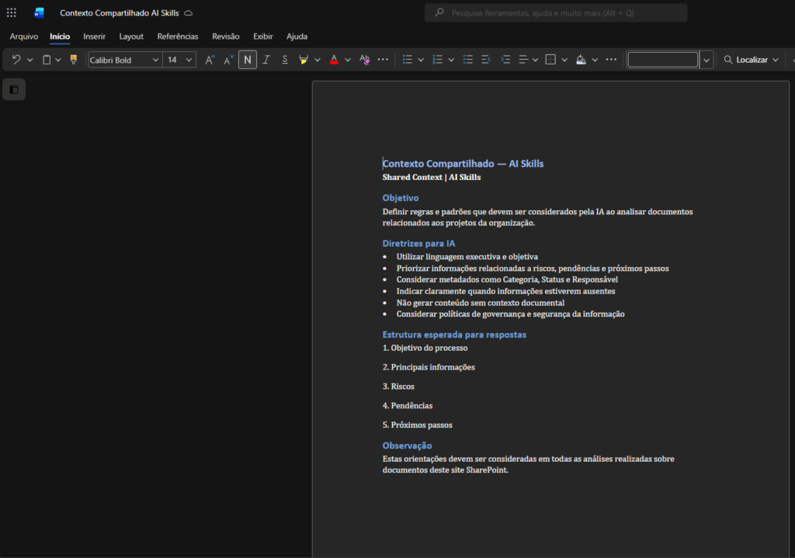
Task: Open the Layout tab
Action: (x=131, y=36)
